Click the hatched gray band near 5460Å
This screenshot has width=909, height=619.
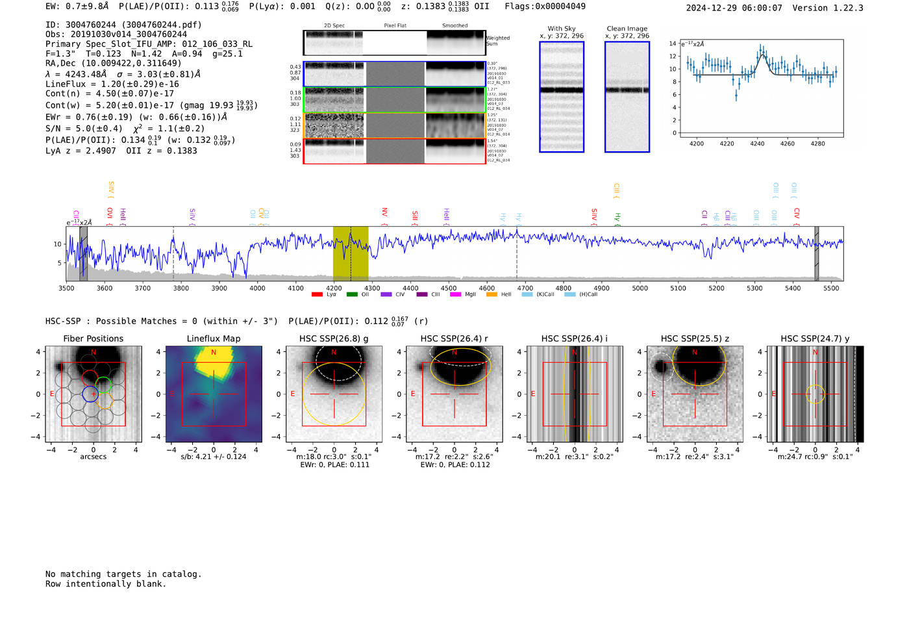(x=817, y=253)
